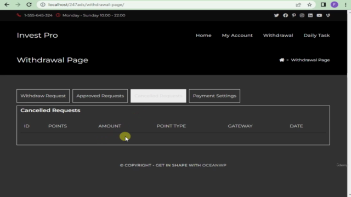Select the Cancelled Requests tab
Viewport: 351px width, 197px height.
pyautogui.click(x=158, y=96)
